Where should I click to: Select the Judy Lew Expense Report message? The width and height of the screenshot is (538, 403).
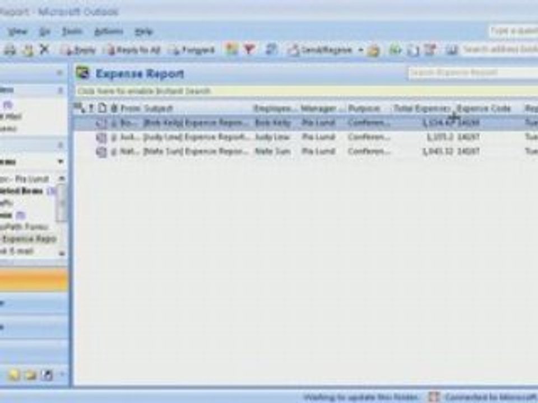coord(306,137)
